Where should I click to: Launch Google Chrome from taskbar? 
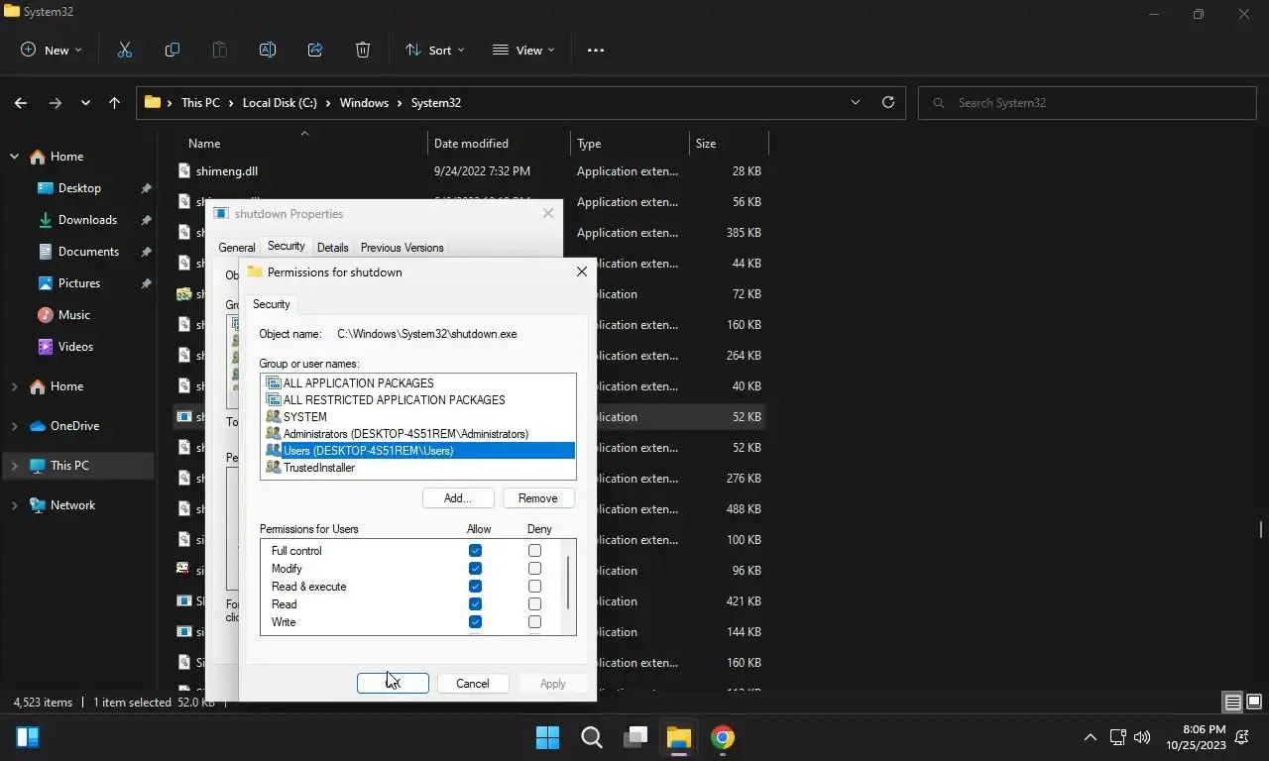click(x=723, y=737)
